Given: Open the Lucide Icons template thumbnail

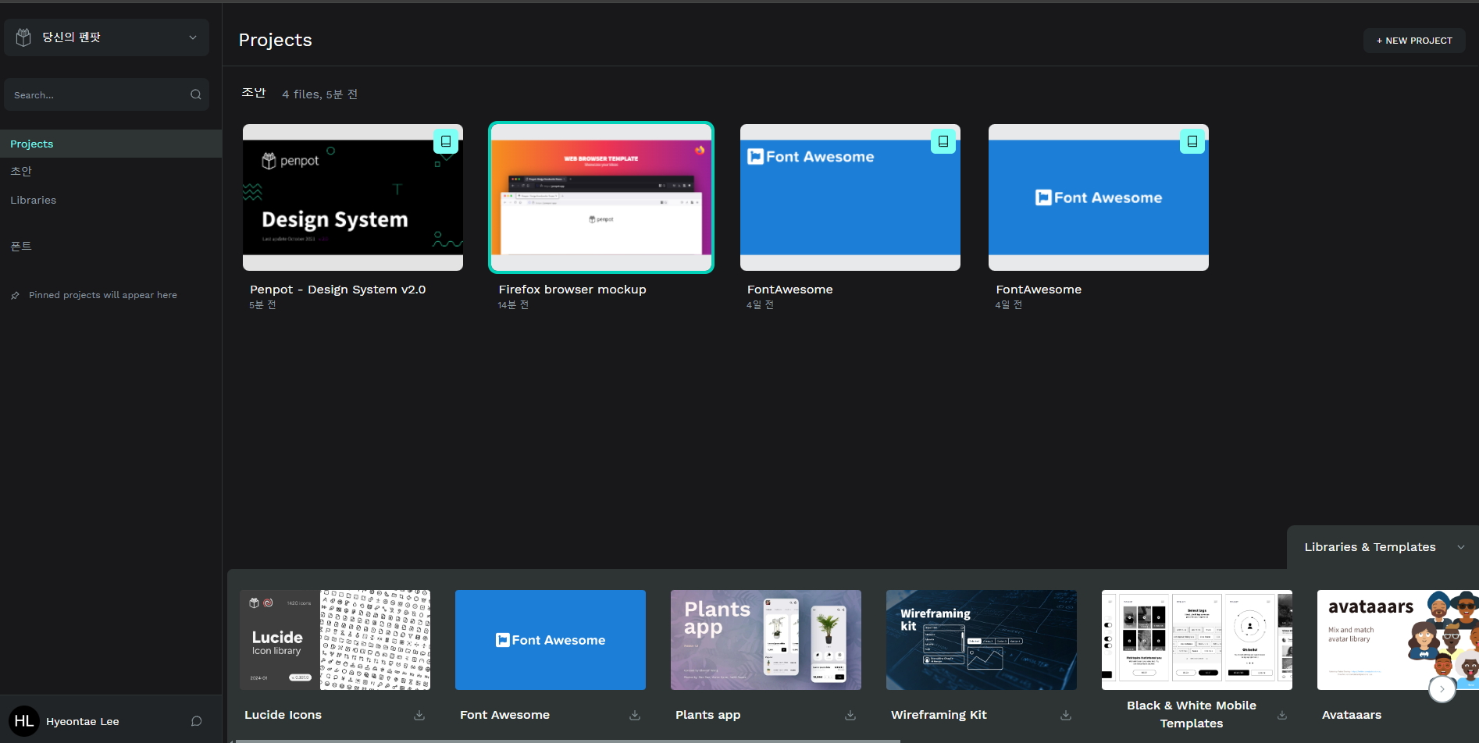Looking at the screenshot, I should (x=335, y=640).
